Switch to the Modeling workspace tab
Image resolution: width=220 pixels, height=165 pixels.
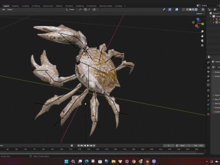[16, 6]
